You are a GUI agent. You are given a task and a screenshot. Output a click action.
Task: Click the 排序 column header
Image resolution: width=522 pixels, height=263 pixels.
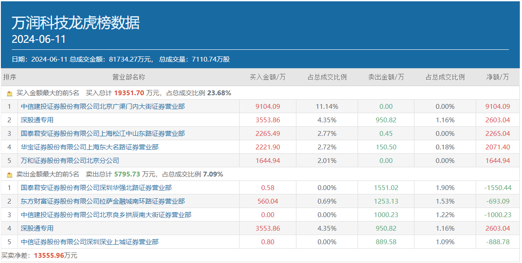(10, 77)
